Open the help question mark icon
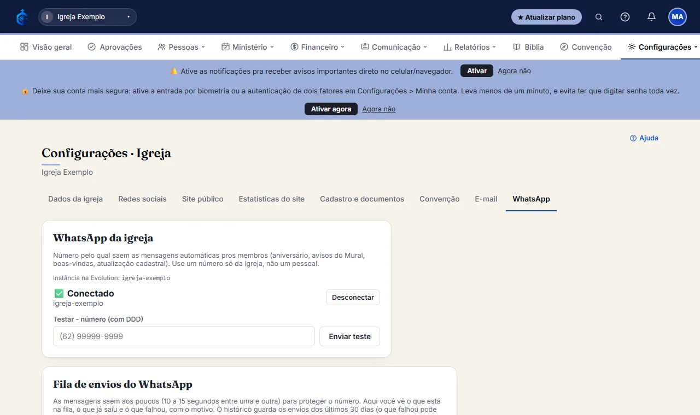 625,17
